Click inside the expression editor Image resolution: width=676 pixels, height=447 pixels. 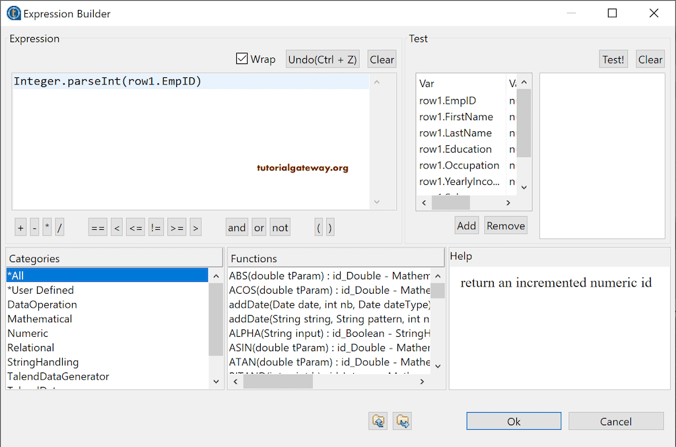191,132
